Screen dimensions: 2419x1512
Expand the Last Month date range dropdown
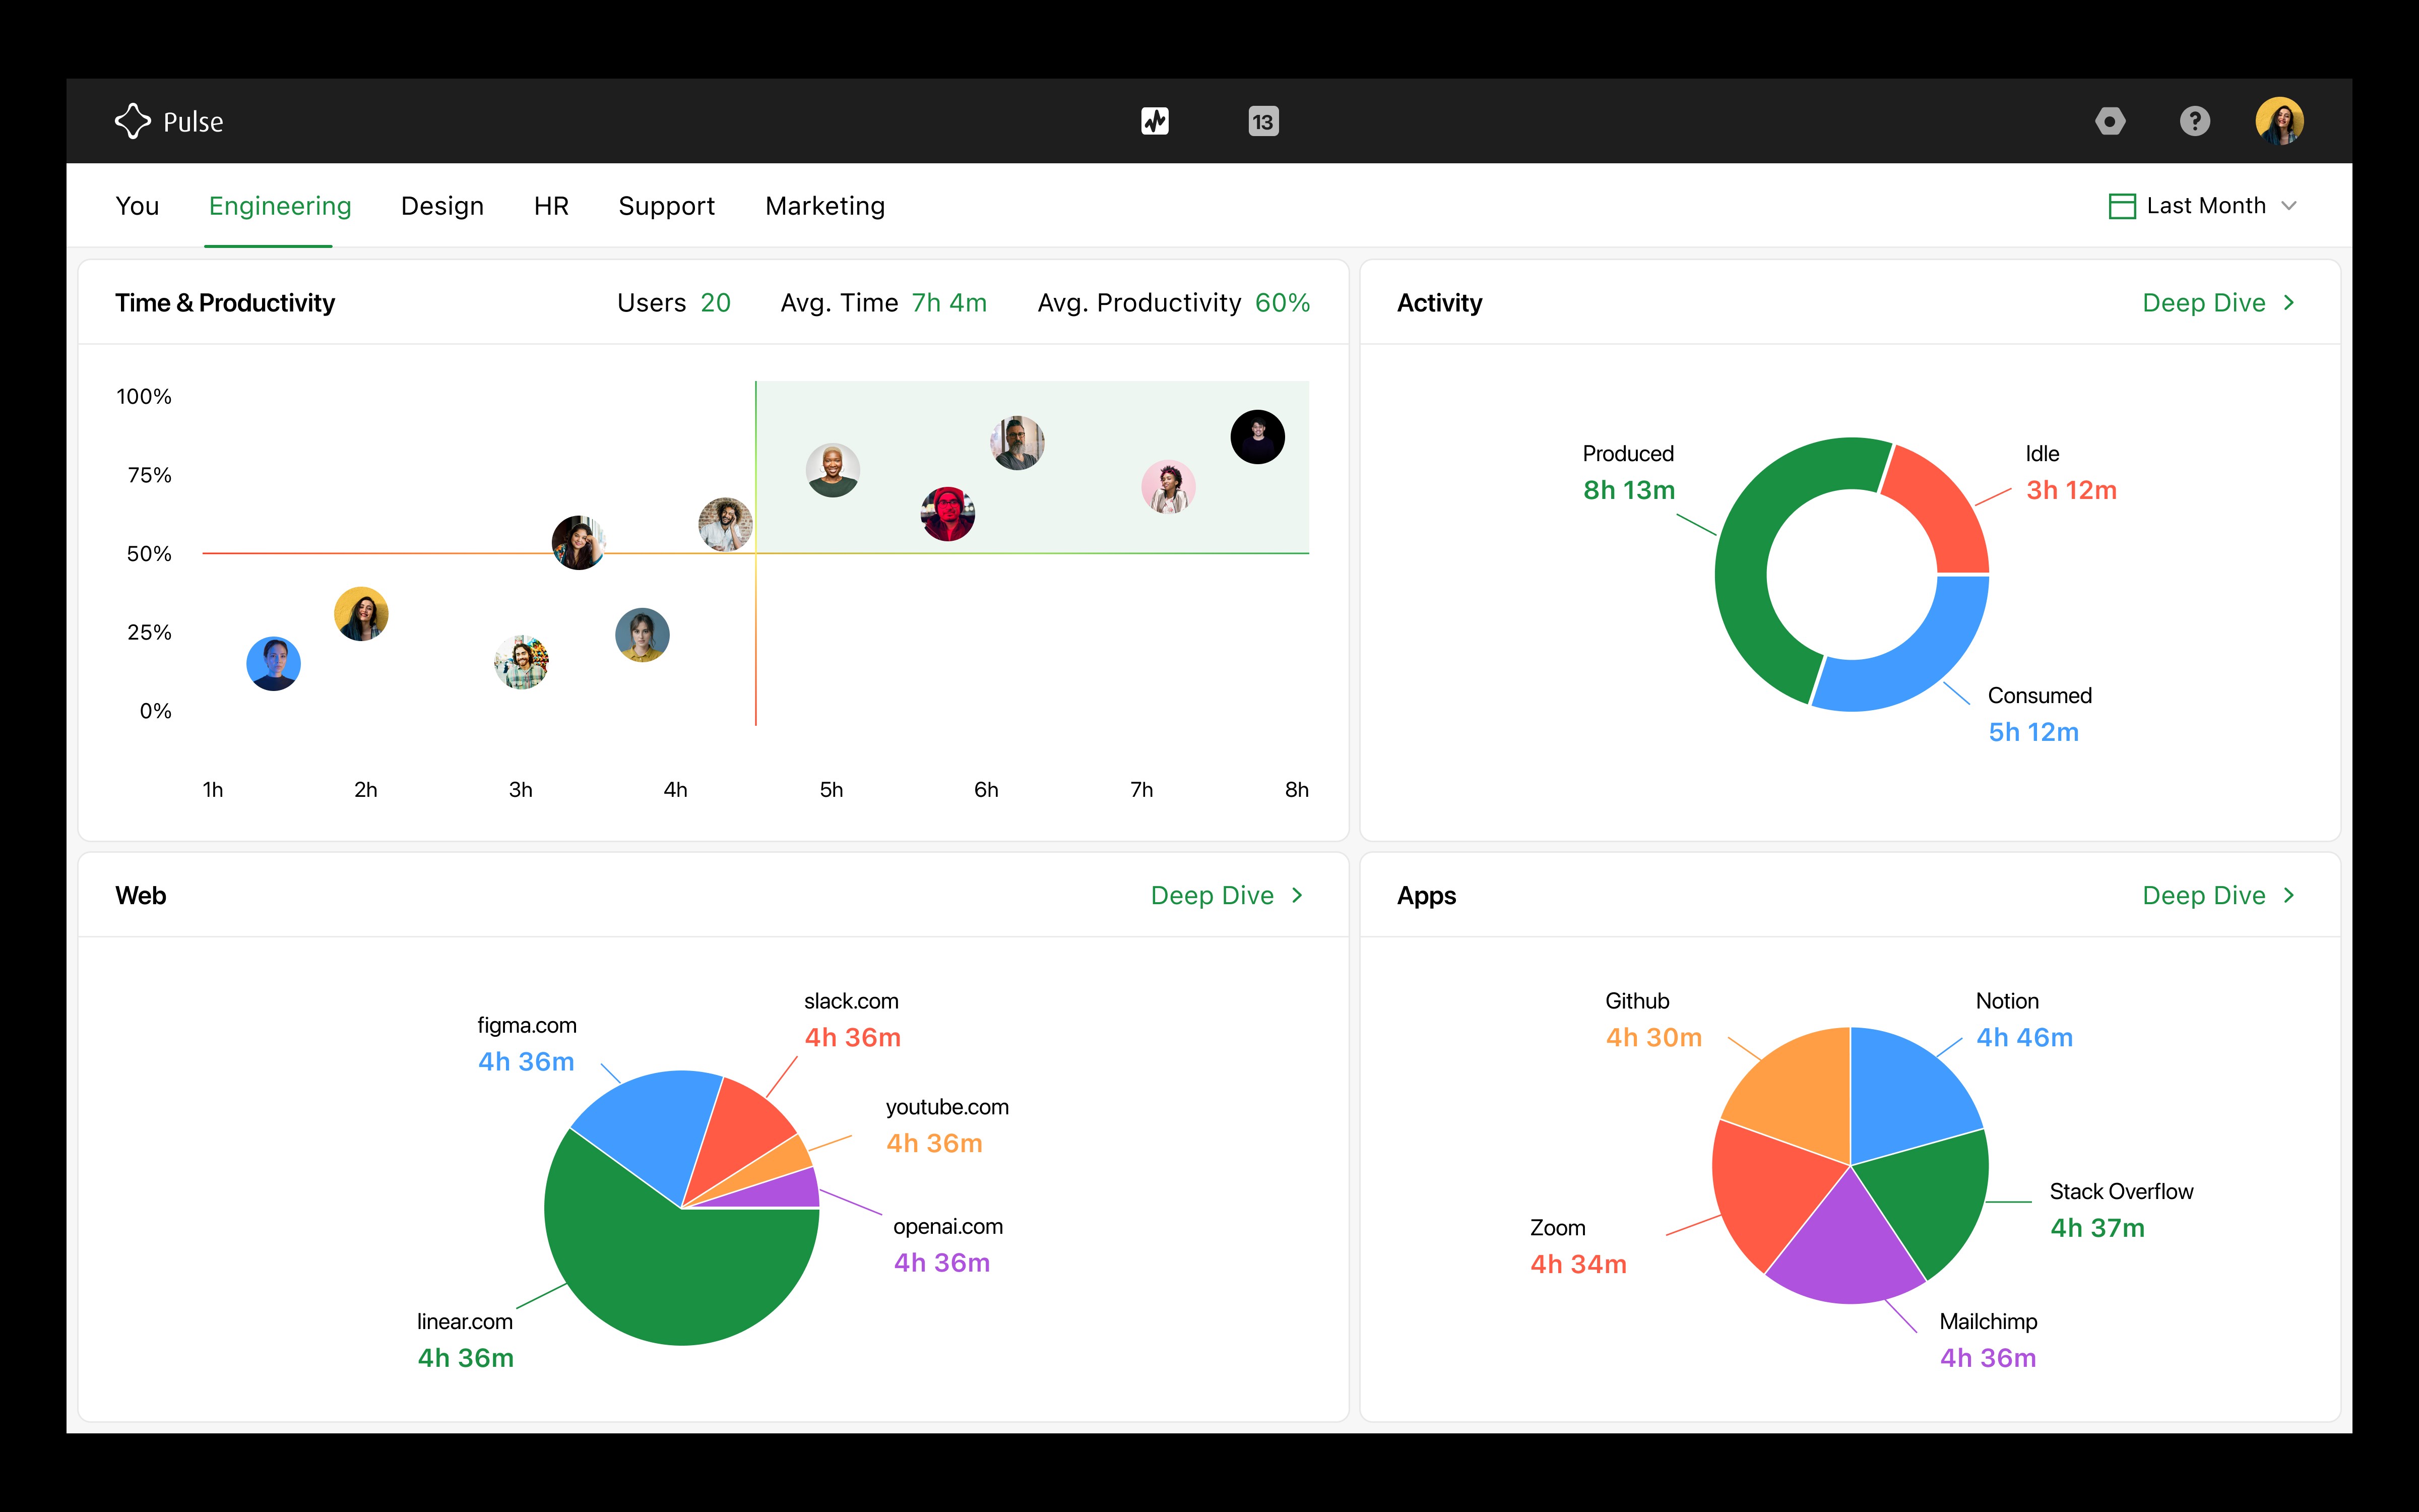pos(2289,206)
